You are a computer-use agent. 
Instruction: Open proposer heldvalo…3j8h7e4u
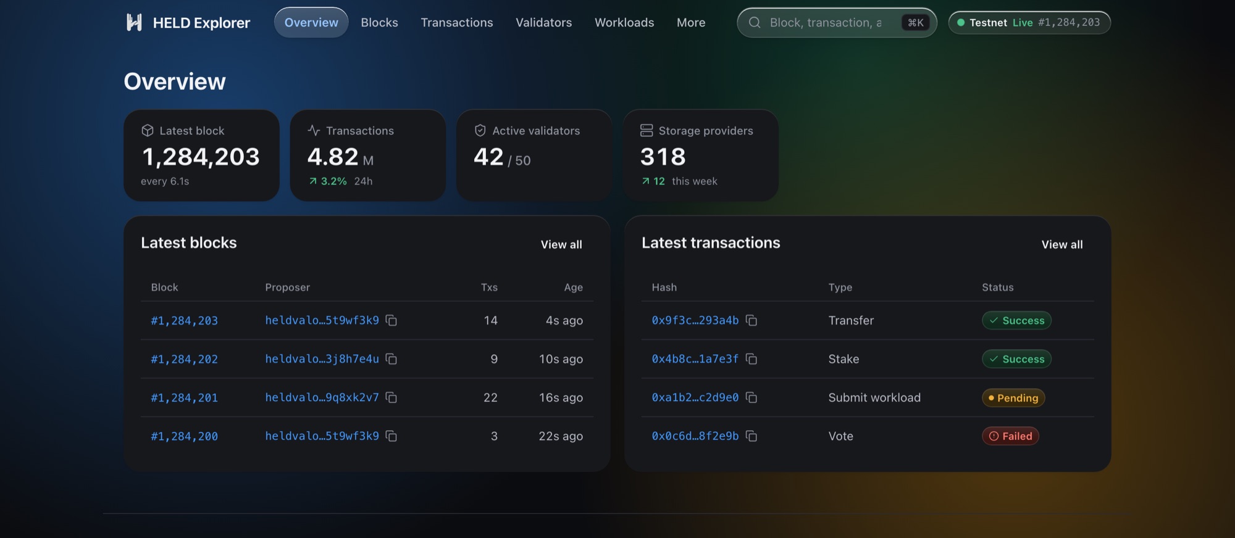[x=322, y=359]
